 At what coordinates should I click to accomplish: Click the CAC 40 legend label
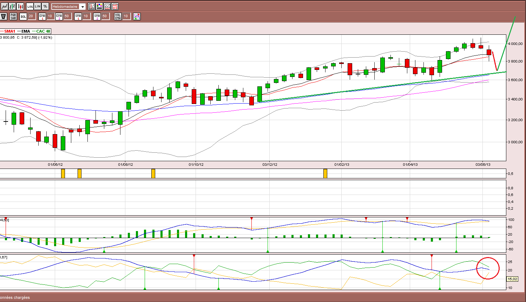43,31
